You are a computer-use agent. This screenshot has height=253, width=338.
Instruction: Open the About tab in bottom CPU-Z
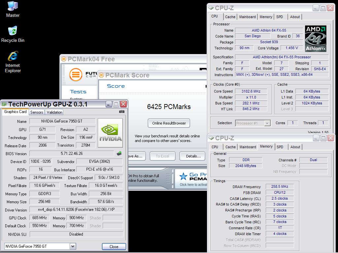click(295, 147)
